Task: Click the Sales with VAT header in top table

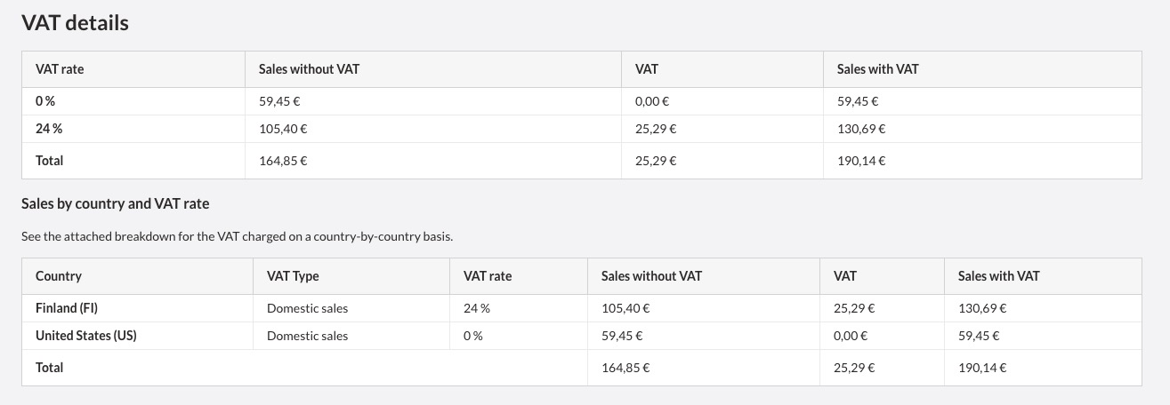Action: (x=877, y=68)
